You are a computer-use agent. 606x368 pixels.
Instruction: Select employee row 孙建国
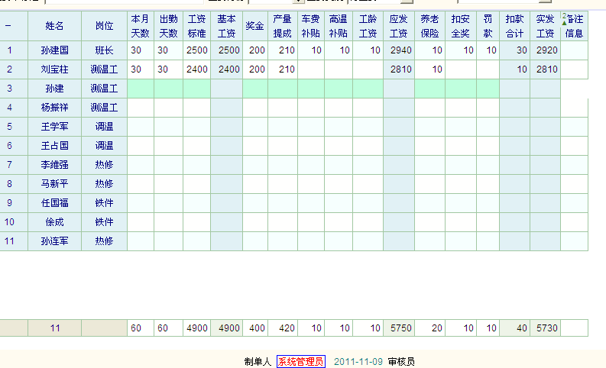[54, 50]
